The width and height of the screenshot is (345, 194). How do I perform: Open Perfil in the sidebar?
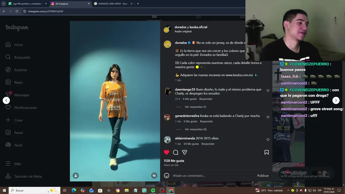click(x=14, y=145)
